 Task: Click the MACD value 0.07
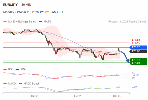tap(134, 87)
